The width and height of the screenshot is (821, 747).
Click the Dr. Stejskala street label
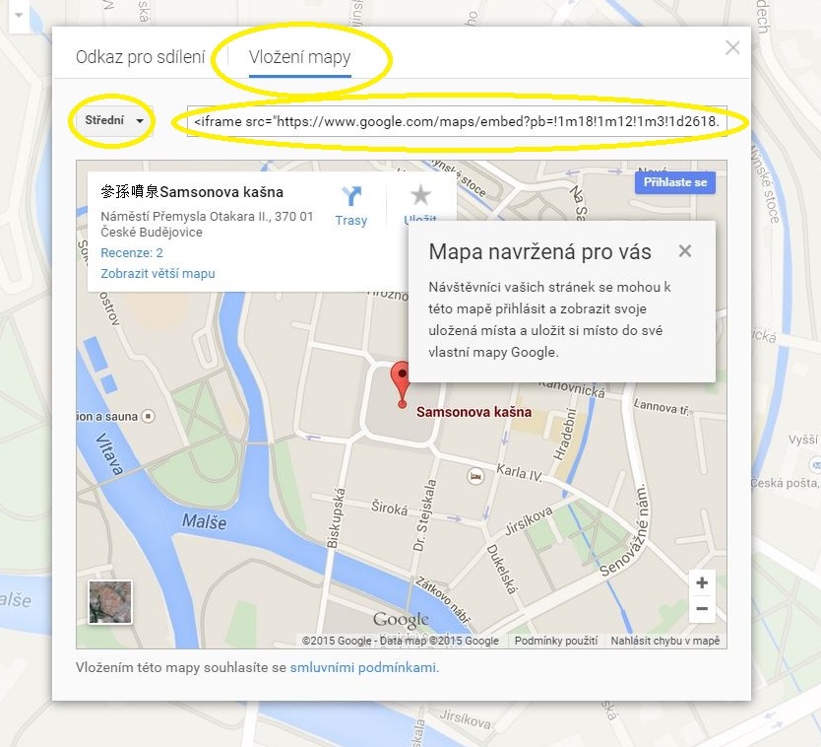point(424,515)
